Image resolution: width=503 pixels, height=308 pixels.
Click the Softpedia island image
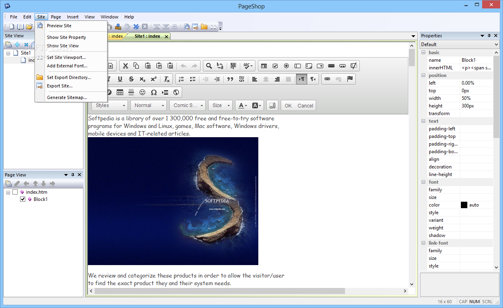coord(173,201)
